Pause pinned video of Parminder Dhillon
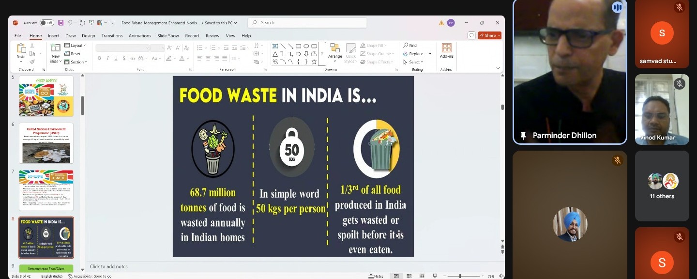Viewport: 697px width, 279px height. click(617, 7)
